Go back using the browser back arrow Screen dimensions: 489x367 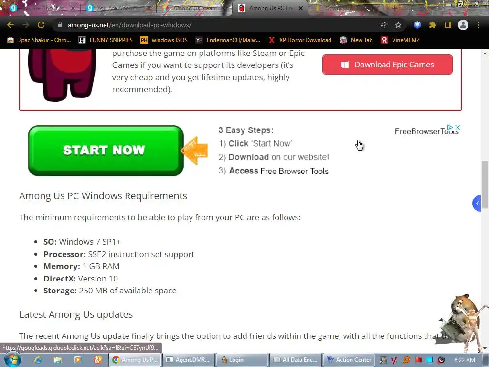tap(11, 25)
